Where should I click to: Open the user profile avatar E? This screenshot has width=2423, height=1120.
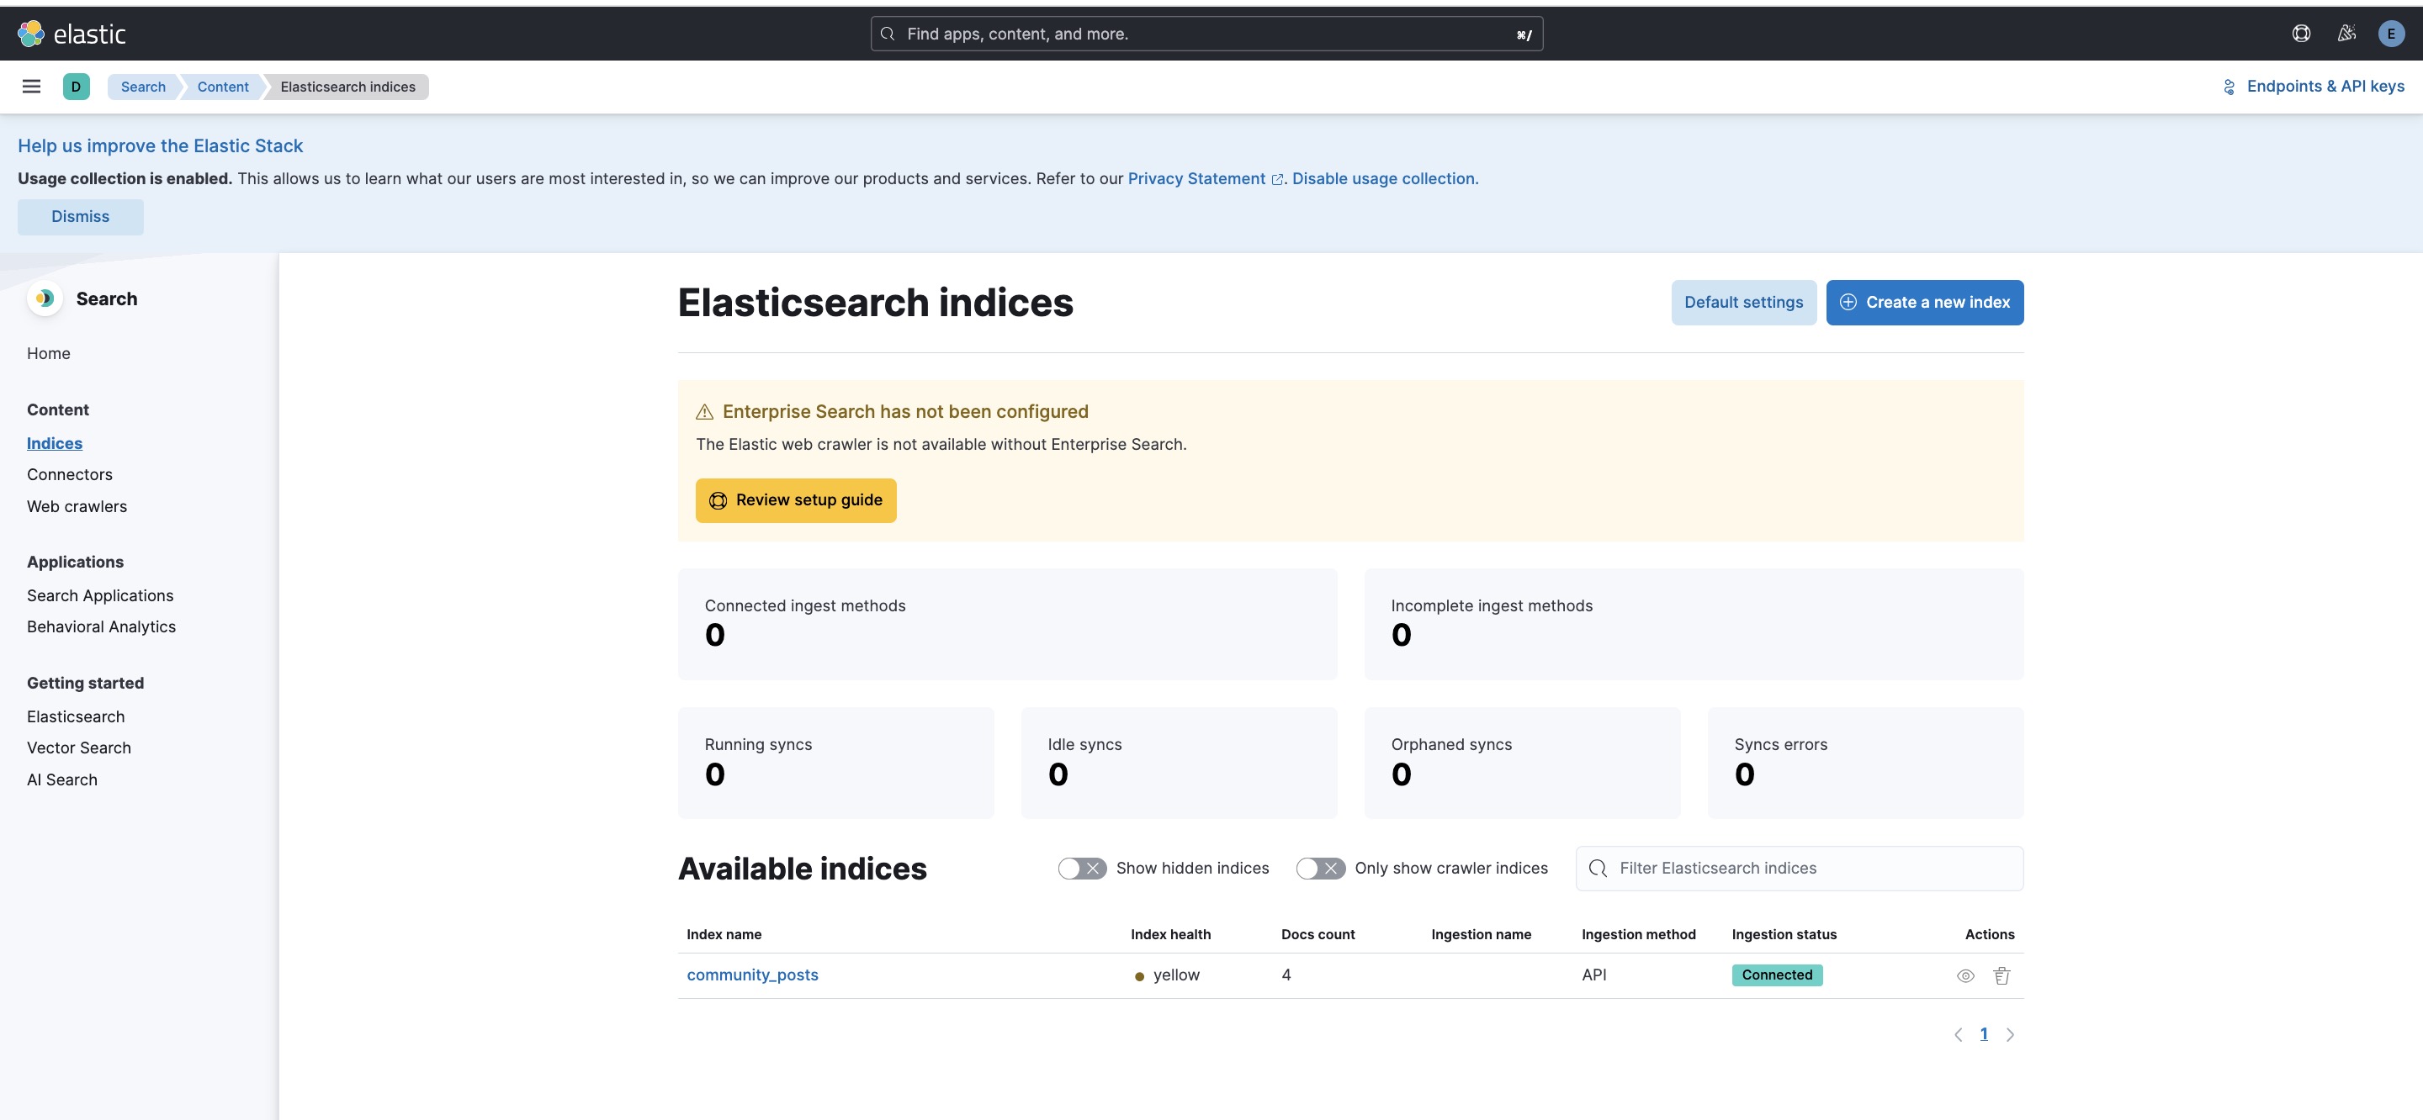(x=2391, y=34)
